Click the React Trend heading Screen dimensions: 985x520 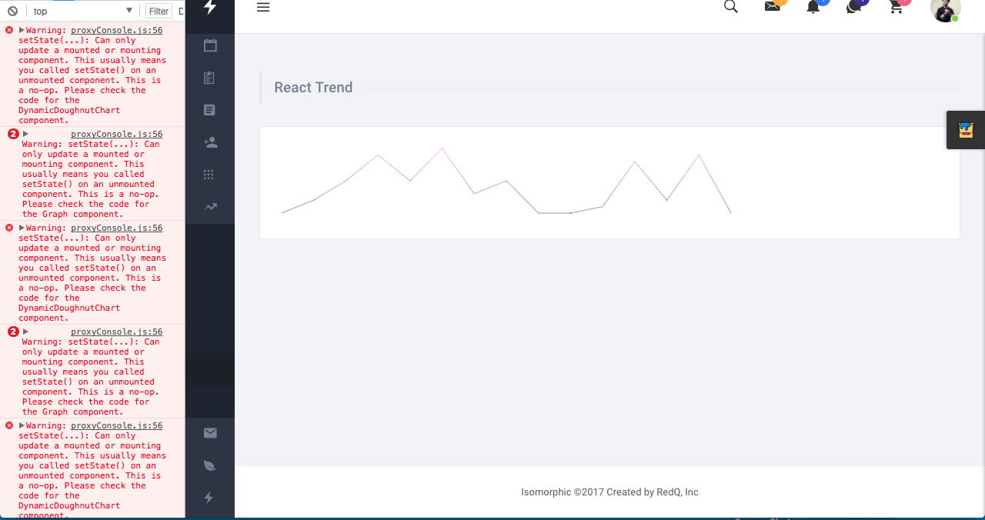coord(313,88)
